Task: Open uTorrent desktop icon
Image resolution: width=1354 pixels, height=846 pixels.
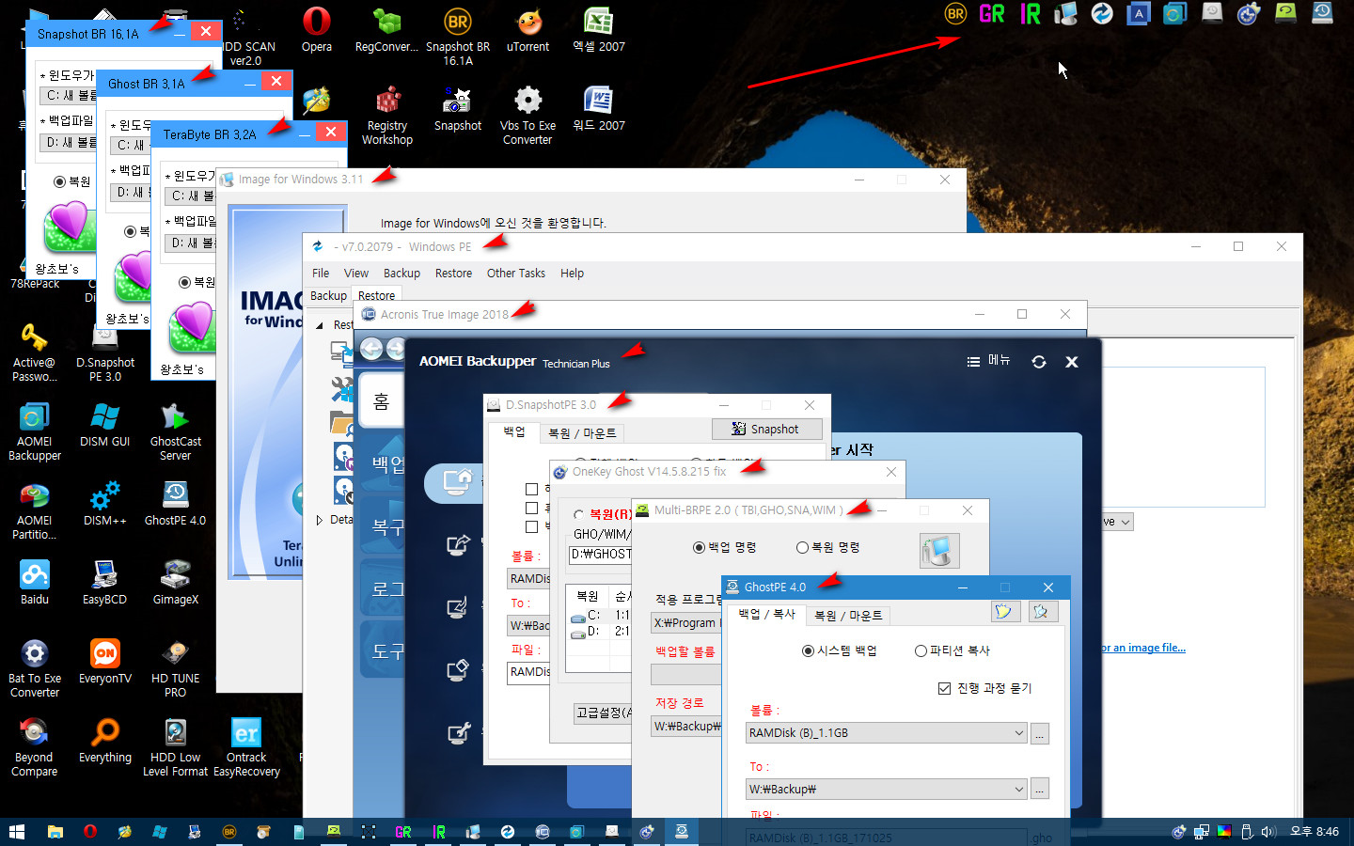Action: 527,29
